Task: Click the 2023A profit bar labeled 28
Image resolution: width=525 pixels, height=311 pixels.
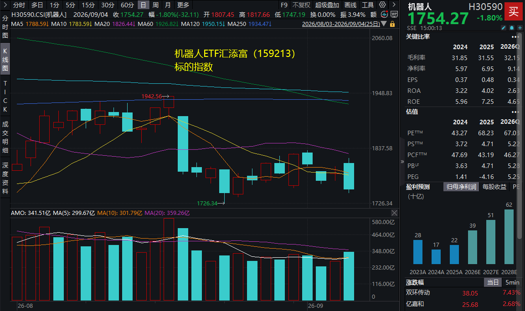Action: pyautogui.click(x=418, y=252)
